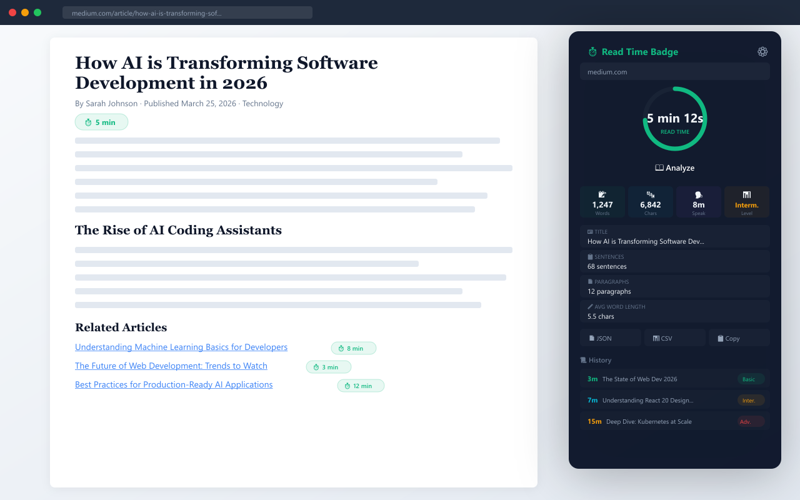Select The State of Web Dev 2026 history entry
The image size is (800, 500).
coord(674,379)
